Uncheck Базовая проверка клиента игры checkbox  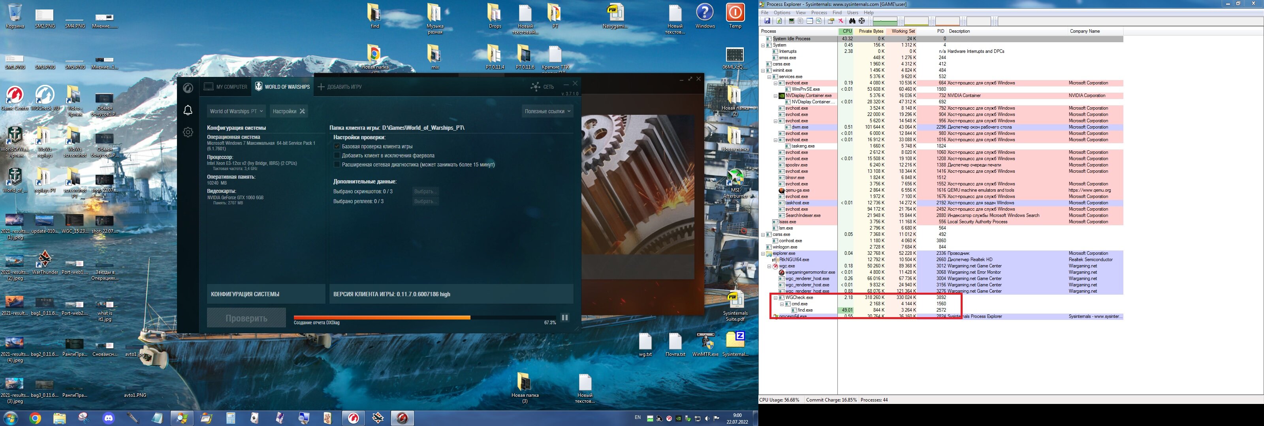pyautogui.click(x=337, y=146)
